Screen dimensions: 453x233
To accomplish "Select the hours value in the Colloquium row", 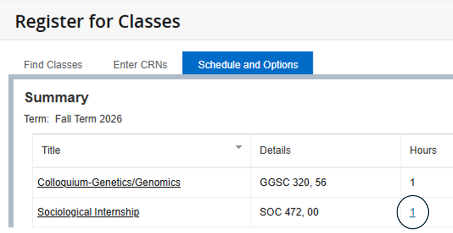I will tap(413, 182).
